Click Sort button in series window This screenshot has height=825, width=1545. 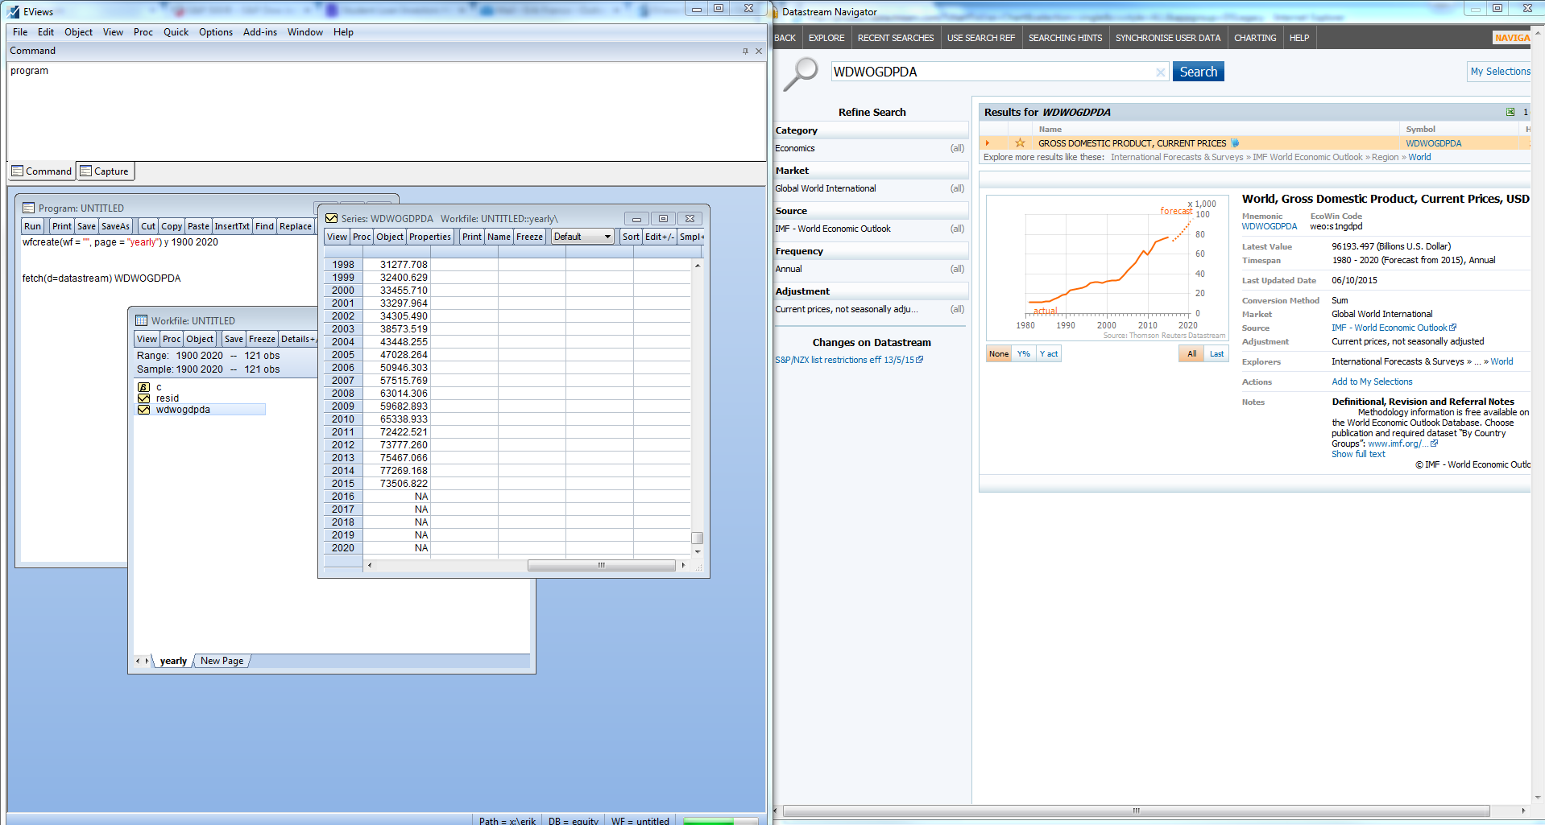(x=631, y=237)
